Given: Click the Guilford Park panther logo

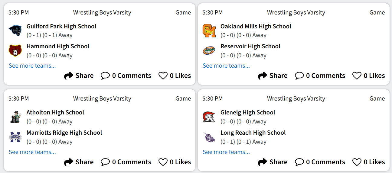Looking at the screenshot, I should [15, 30].
